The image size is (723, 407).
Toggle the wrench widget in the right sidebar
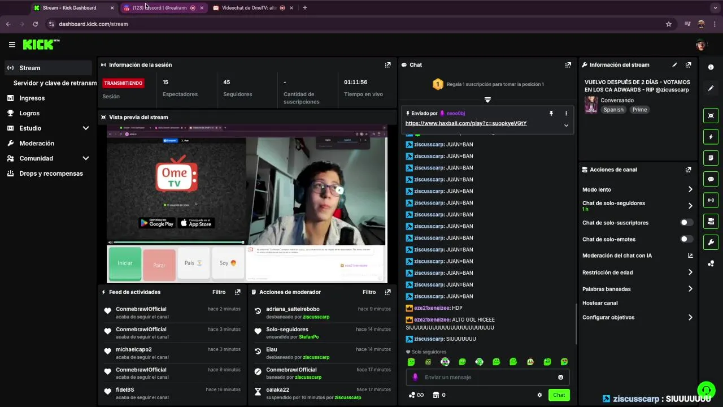click(711, 242)
